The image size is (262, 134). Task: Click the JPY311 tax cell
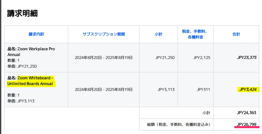203,90
